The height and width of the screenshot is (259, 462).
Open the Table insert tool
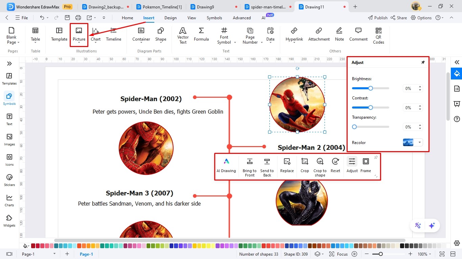tap(36, 35)
